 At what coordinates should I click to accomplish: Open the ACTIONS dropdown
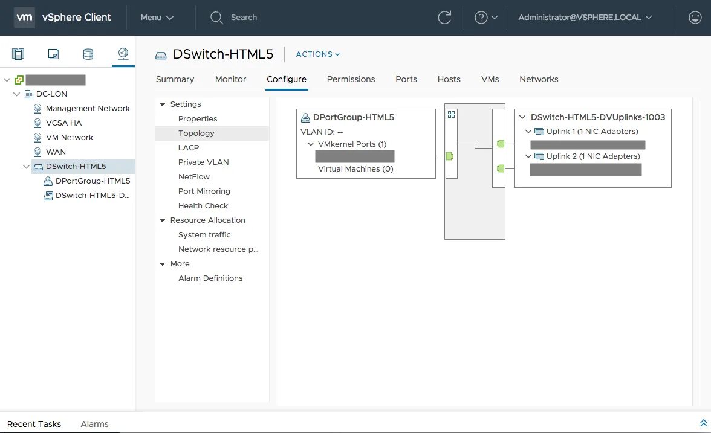[317, 54]
